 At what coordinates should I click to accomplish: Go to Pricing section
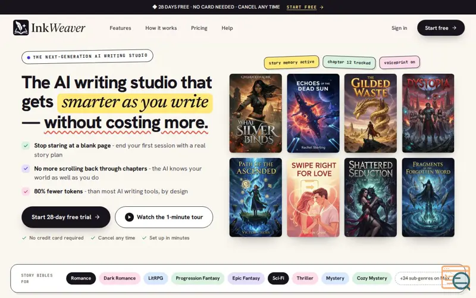coord(199,28)
